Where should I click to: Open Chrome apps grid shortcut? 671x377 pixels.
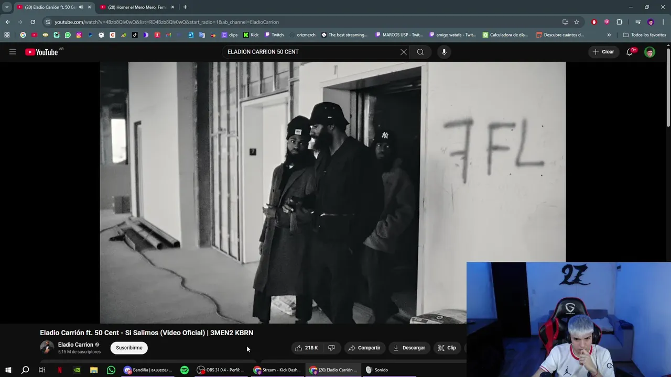point(7,35)
